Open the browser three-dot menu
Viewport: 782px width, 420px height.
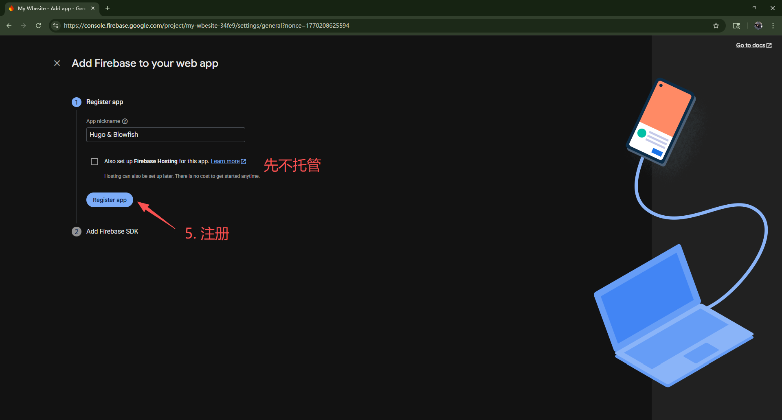click(x=773, y=26)
